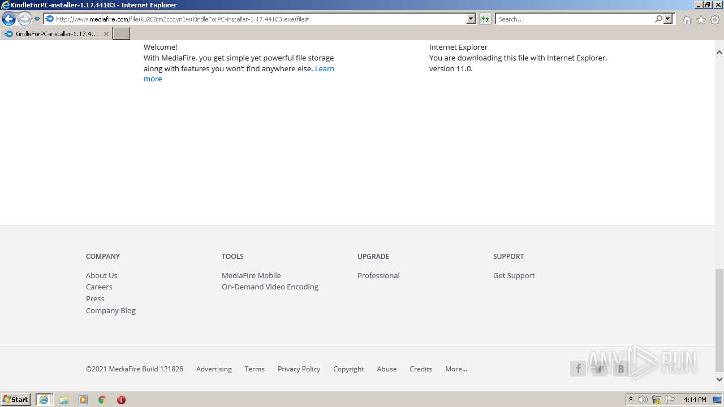
Task: Open the volume speaker tray icon
Action: tap(643, 400)
